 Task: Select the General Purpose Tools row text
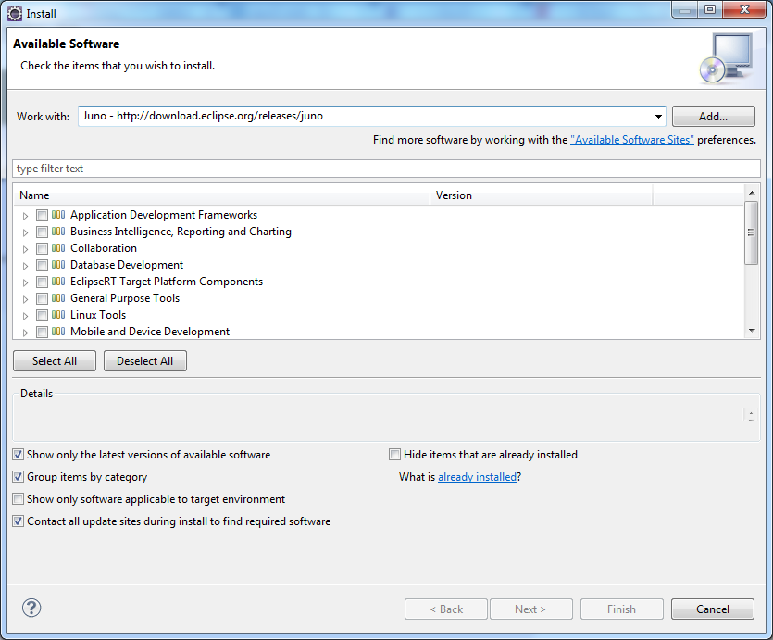click(125, 298)
